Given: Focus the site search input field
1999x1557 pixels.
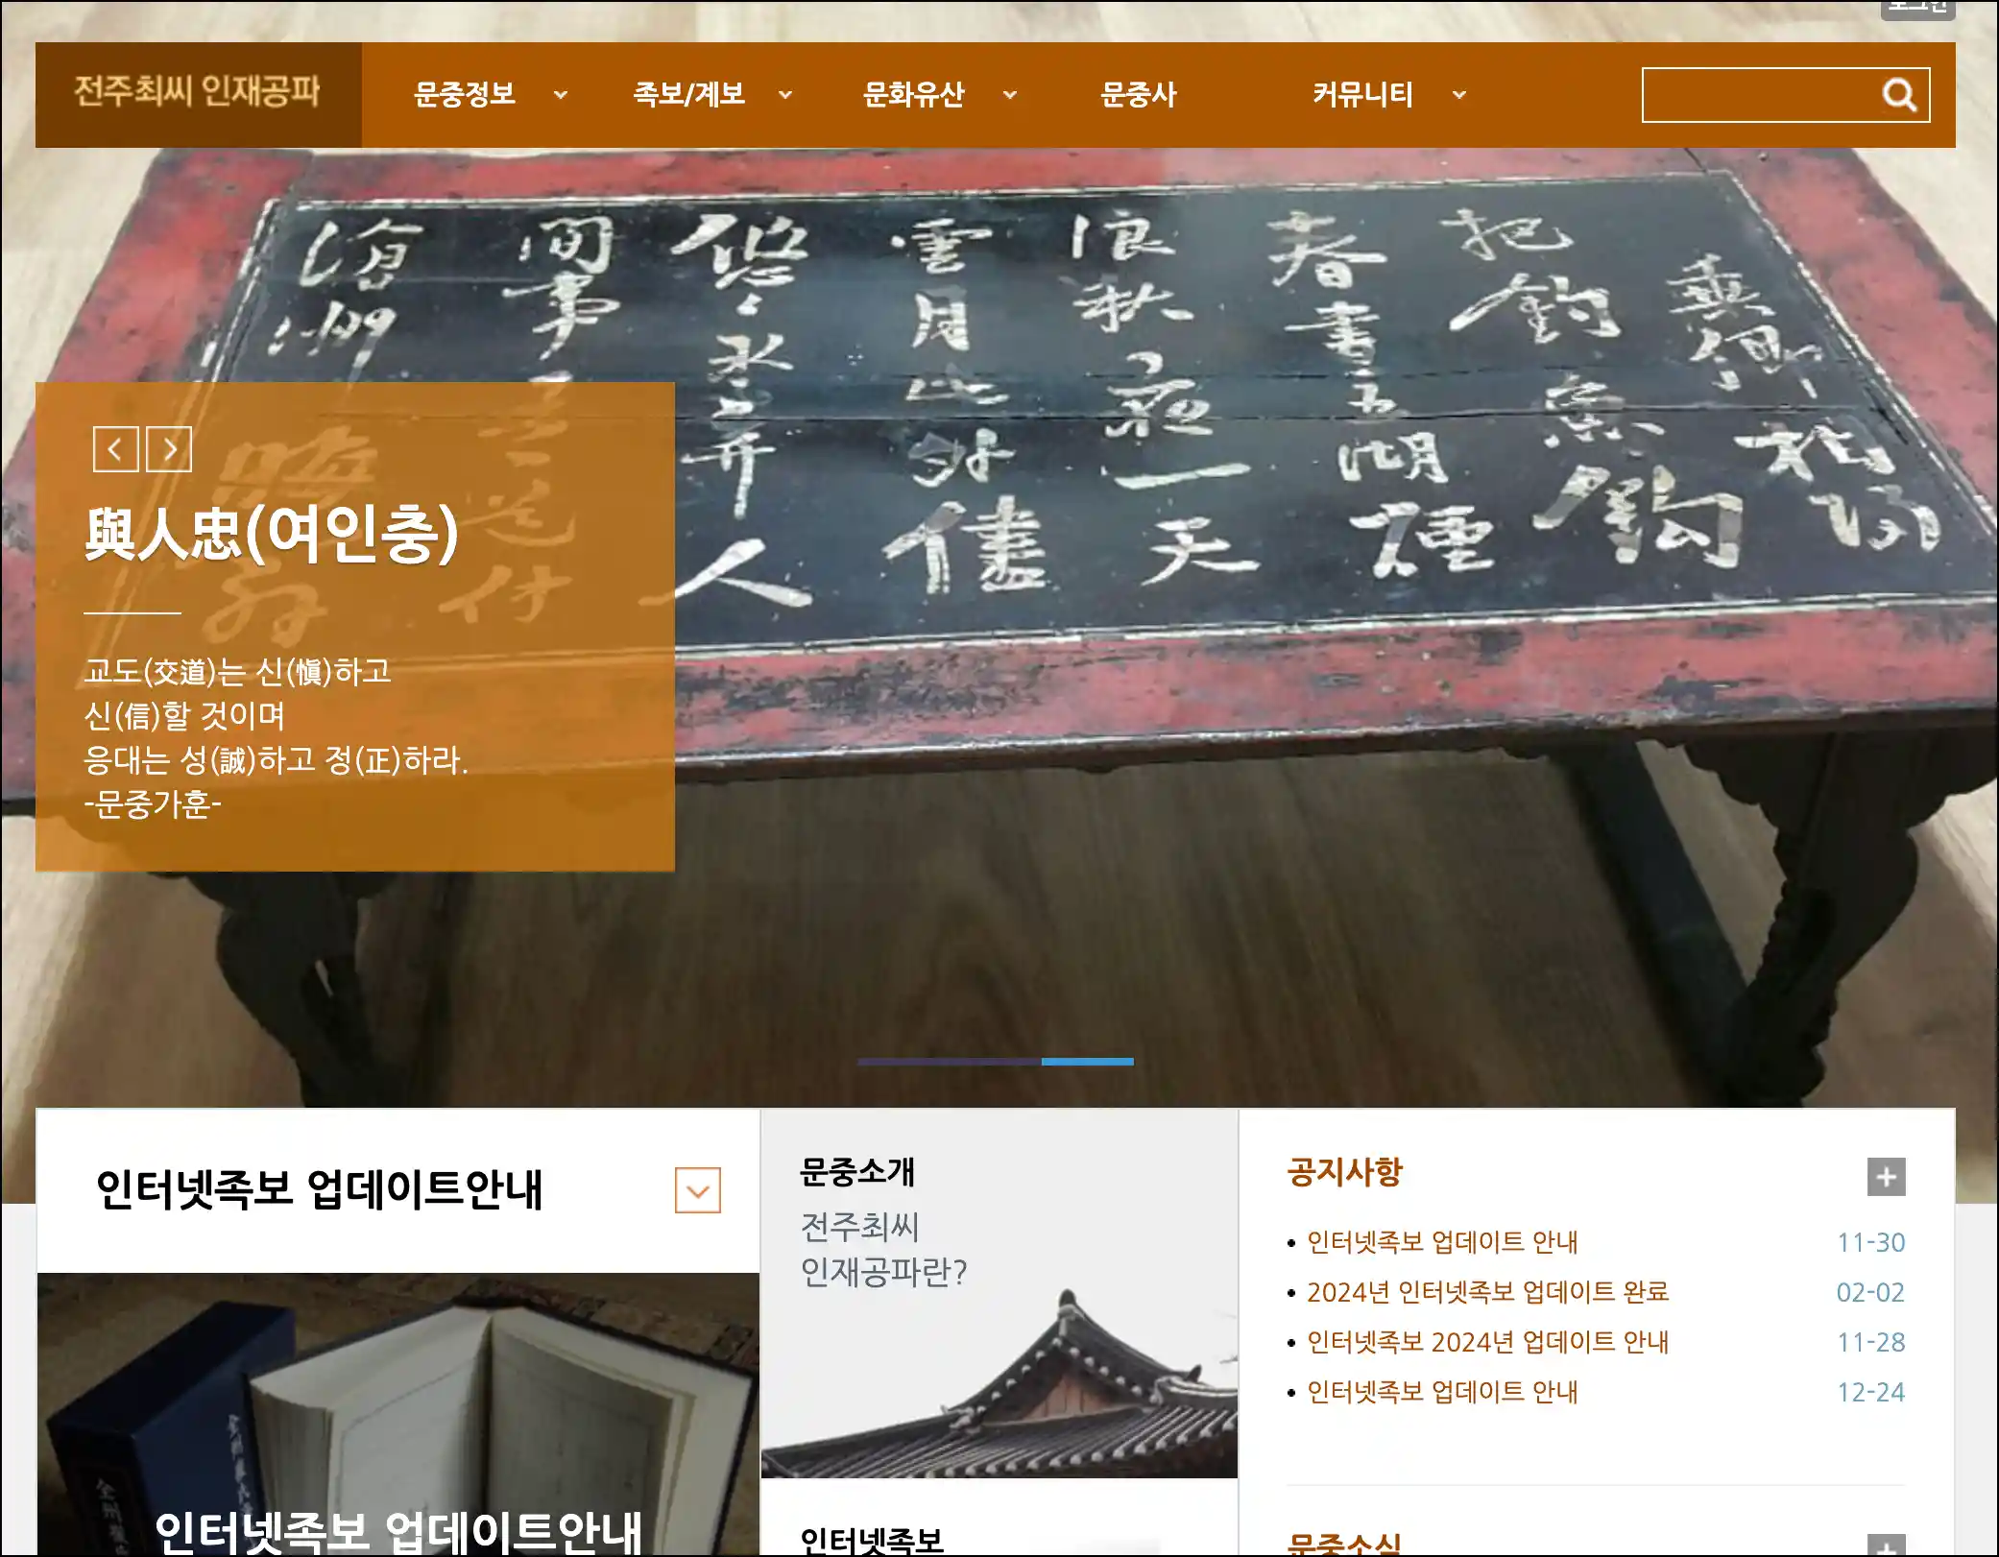Looking at the screenshot, I should point(1761,95).
